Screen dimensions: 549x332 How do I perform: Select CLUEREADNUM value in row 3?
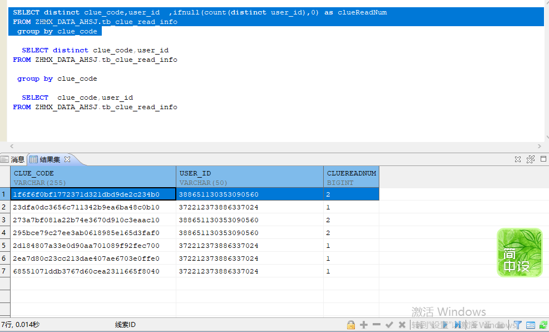(x=351, y=220)
